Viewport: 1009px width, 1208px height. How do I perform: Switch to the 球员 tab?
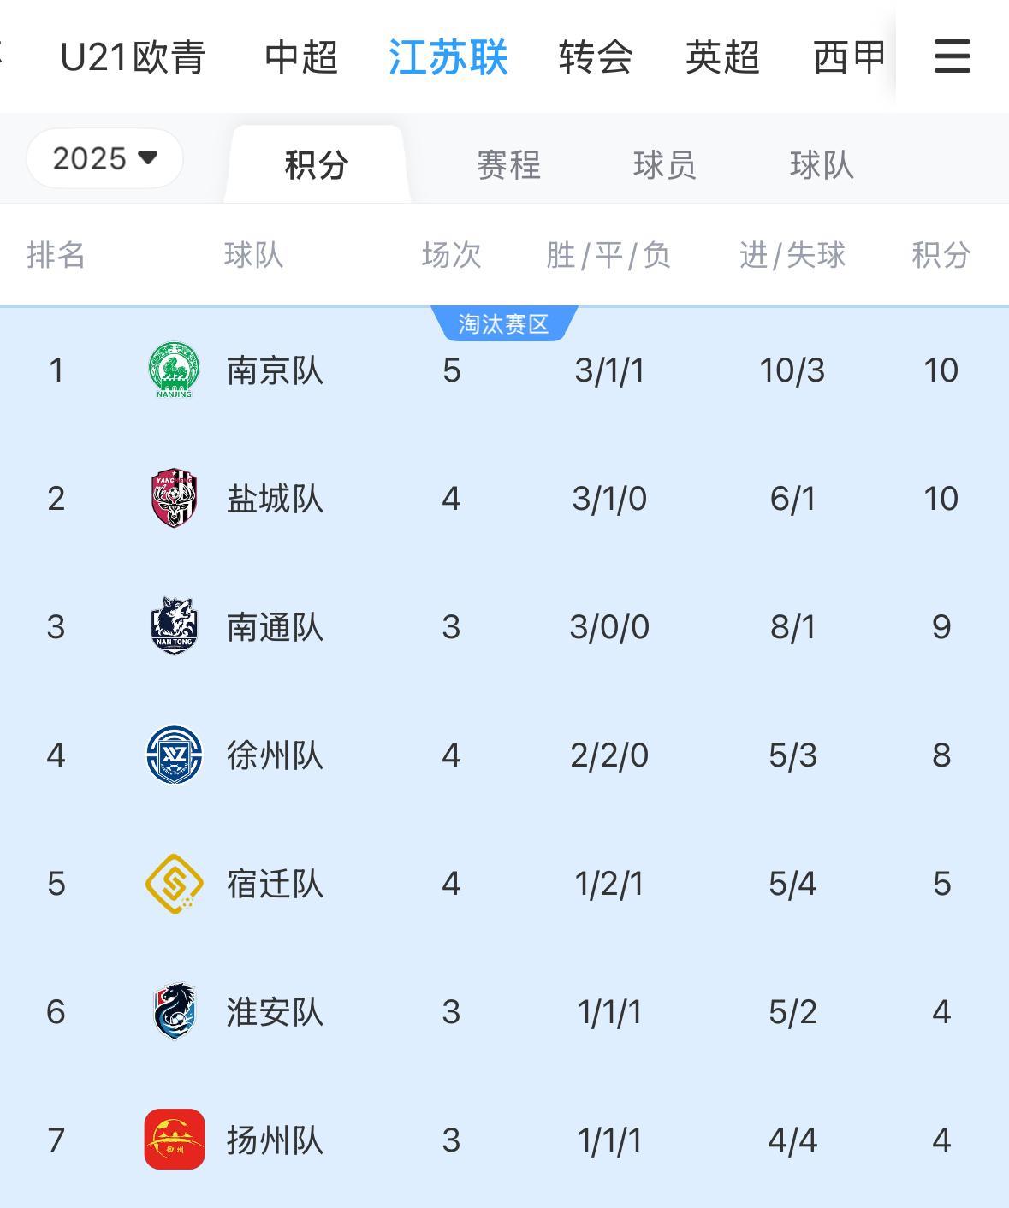point(664,164)
